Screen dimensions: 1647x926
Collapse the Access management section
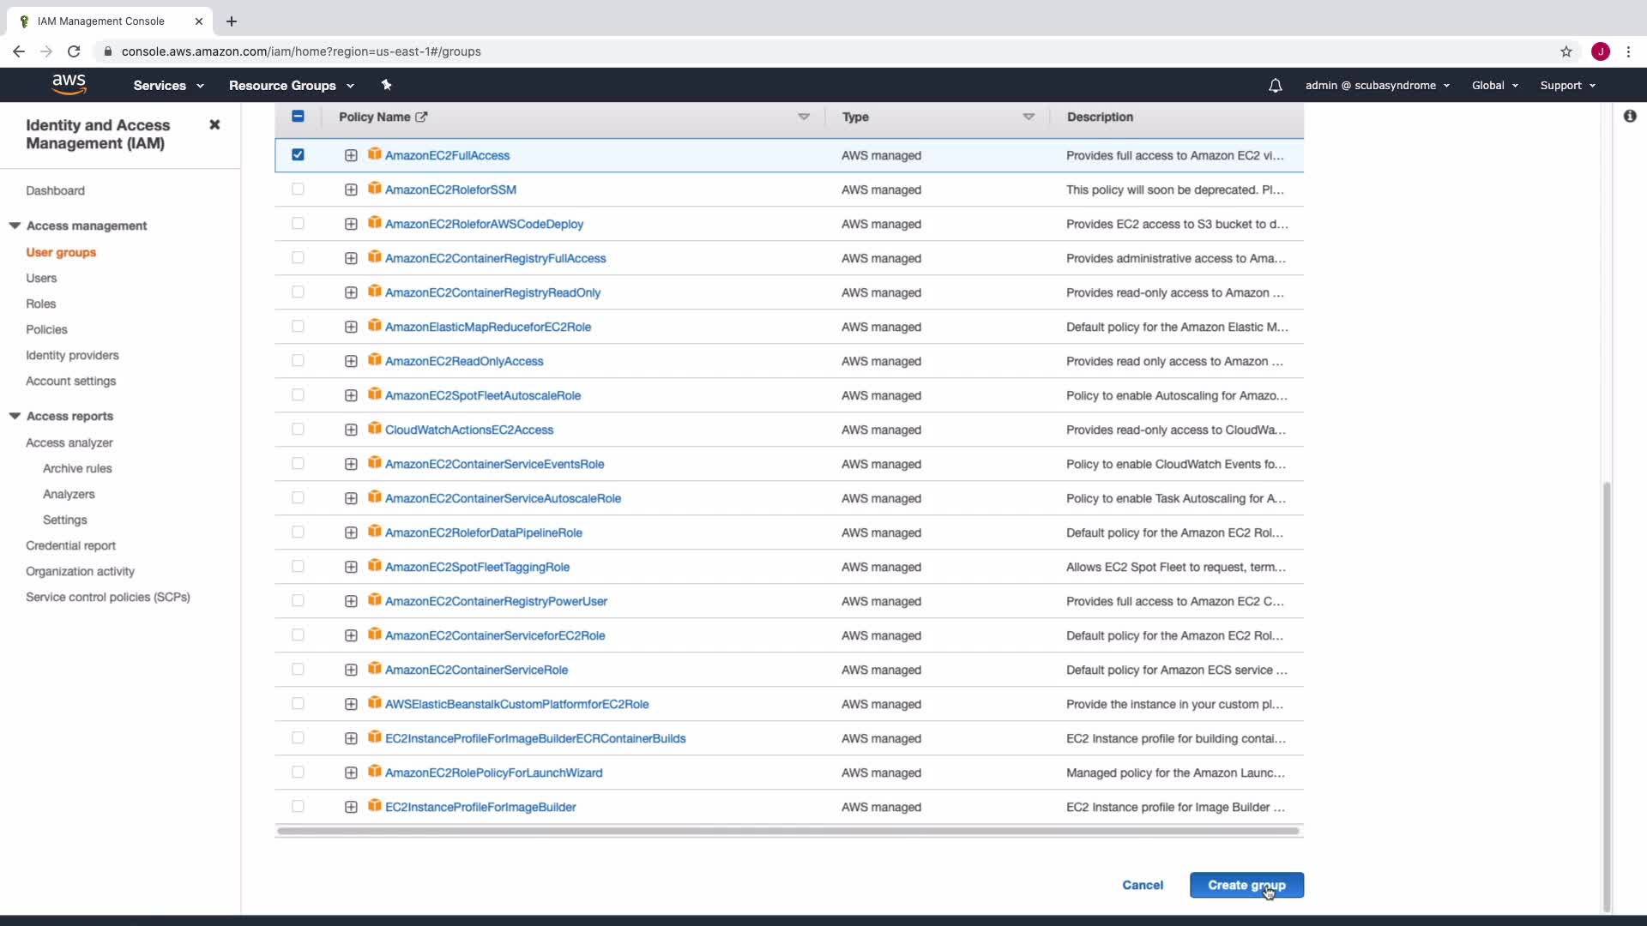click(15, 225)
